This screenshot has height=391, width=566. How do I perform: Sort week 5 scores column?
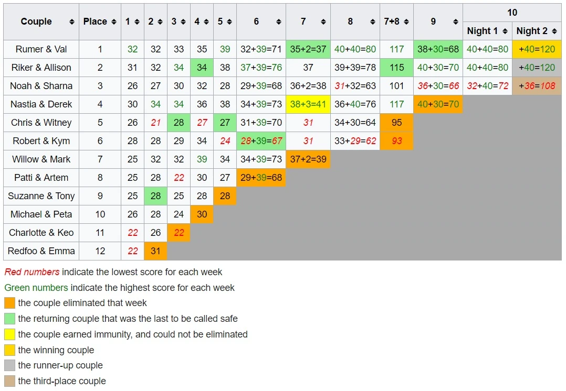pyautogui.click(x=229, y=22)
